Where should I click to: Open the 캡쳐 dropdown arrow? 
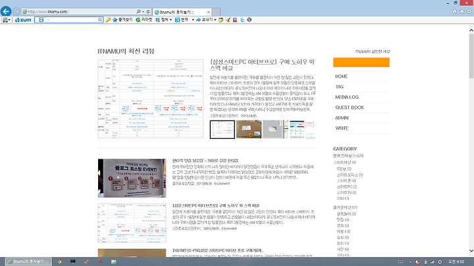[171, 20]
